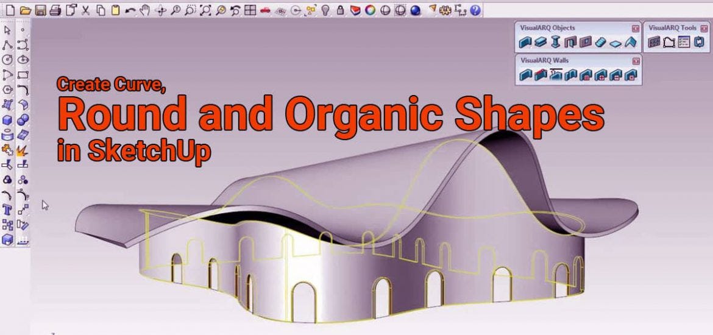Click the wall height icon in VisualARQ Walls
713x335 pixels.
coord(556,75)
